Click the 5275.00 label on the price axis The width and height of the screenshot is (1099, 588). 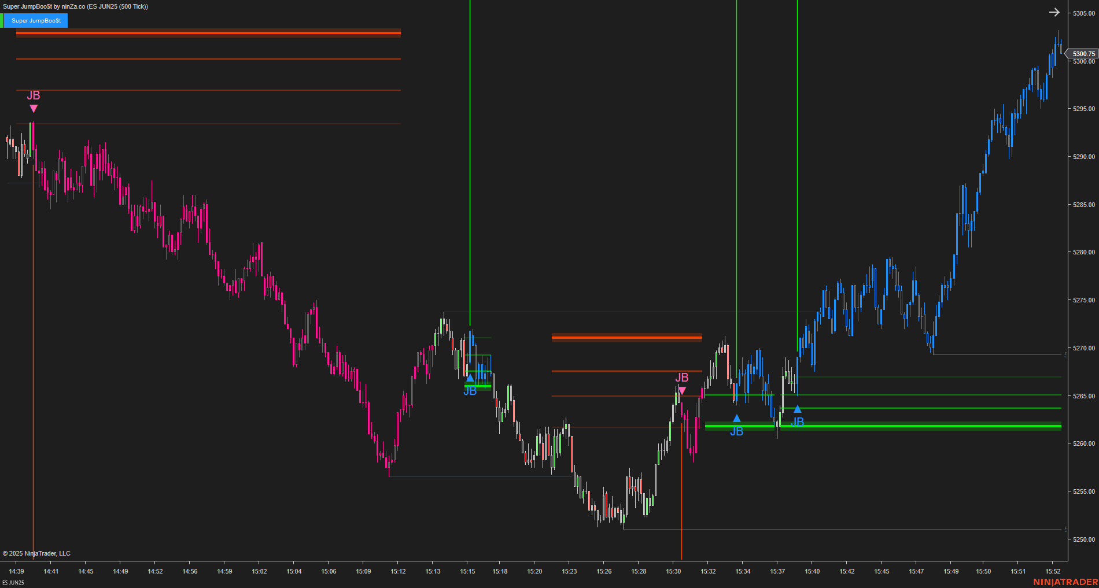1084,300
